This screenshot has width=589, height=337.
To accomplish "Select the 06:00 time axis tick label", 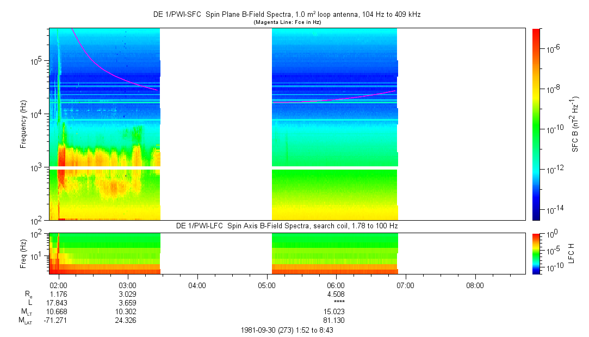I will pos(336,285).
